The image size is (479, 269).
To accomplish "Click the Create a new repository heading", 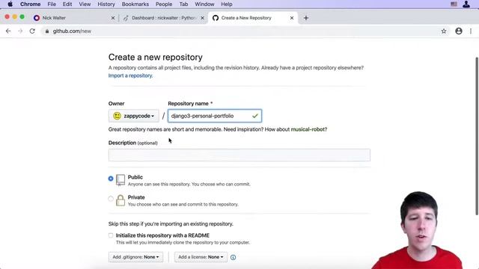I will click(x=155, y=58).
